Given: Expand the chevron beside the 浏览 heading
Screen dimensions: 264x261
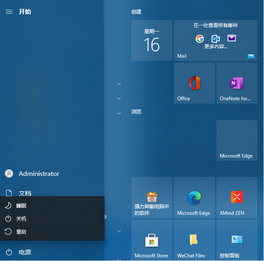Looking at the screenshot, I should pos(119,113).
